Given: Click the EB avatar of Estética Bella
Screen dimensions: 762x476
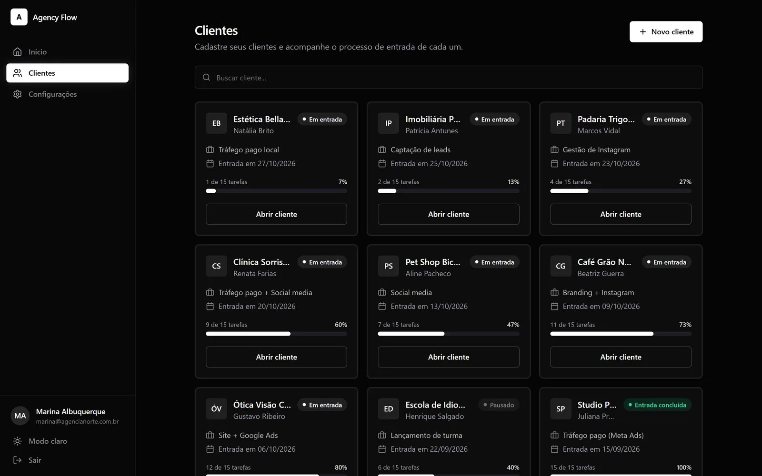Looking at the screenshot, I should coord(216,123).
